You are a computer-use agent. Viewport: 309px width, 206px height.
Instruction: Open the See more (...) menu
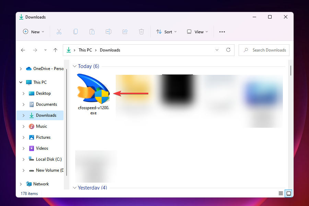tap(222, 32)
